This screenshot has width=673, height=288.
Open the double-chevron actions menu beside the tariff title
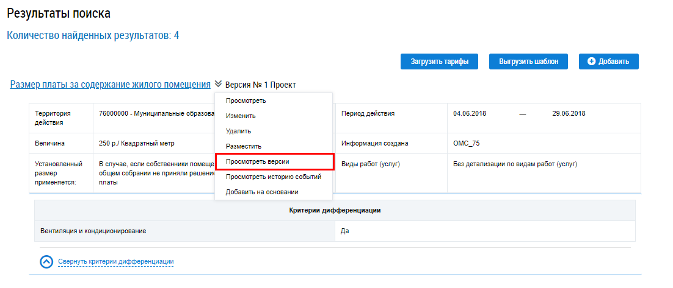coord(218,85)
